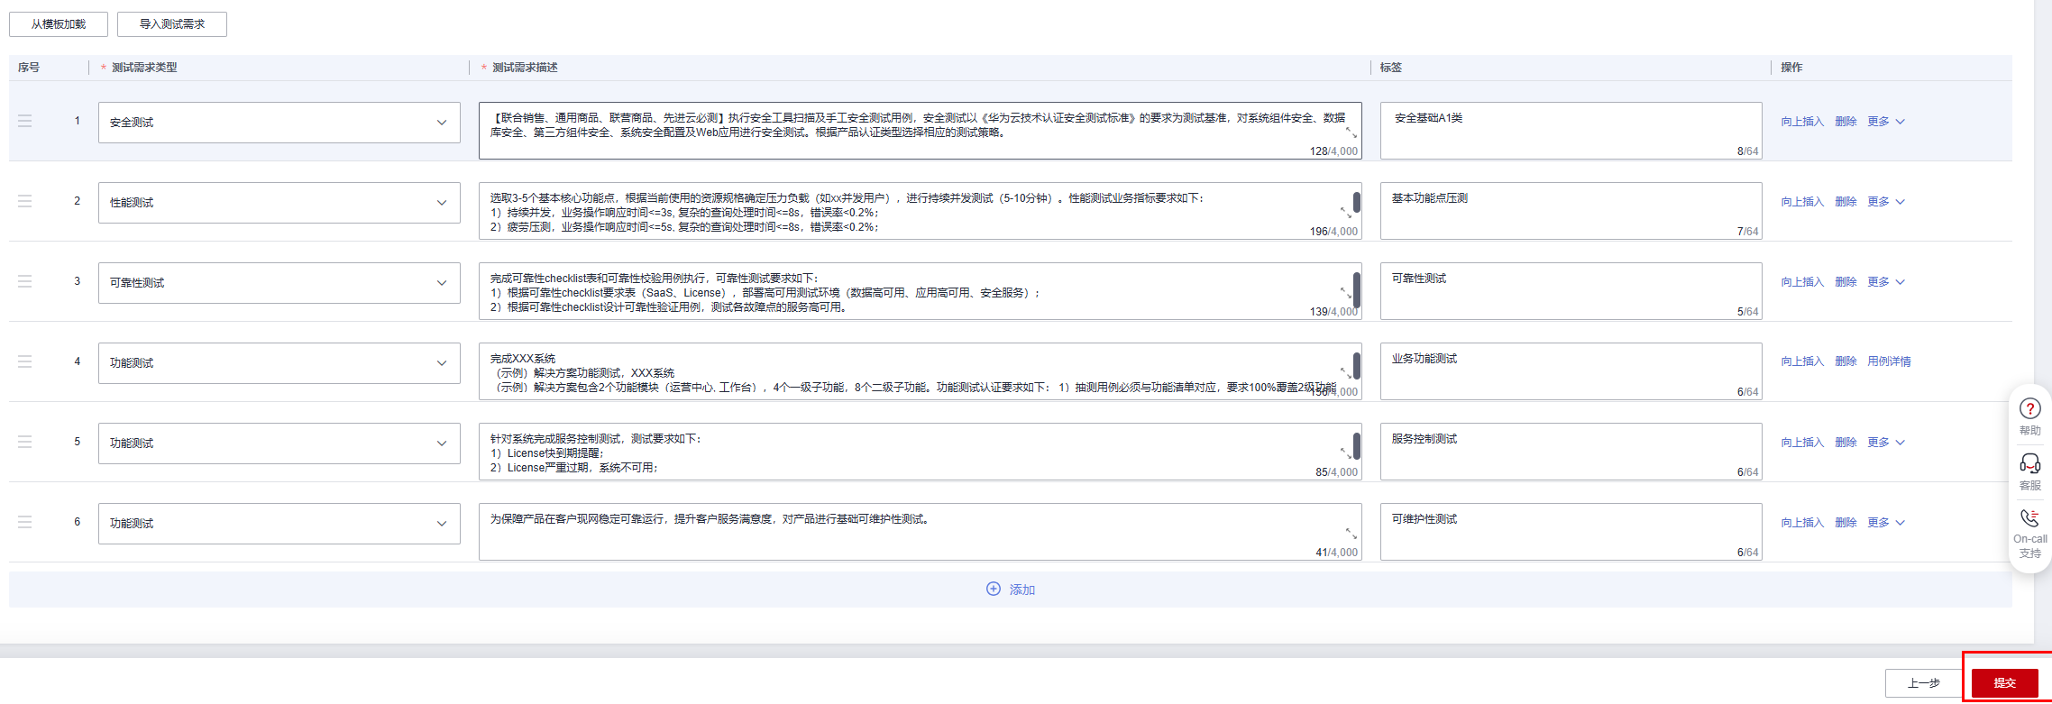The image size is (2052, 704).
Task: Grab the drag handle icon of row 1
Action: tap(25, 121)
